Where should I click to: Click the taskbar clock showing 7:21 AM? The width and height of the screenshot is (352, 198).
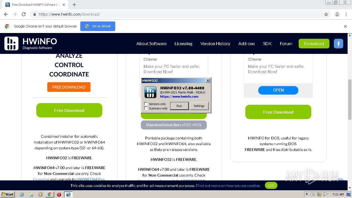[x=338, y=194]
